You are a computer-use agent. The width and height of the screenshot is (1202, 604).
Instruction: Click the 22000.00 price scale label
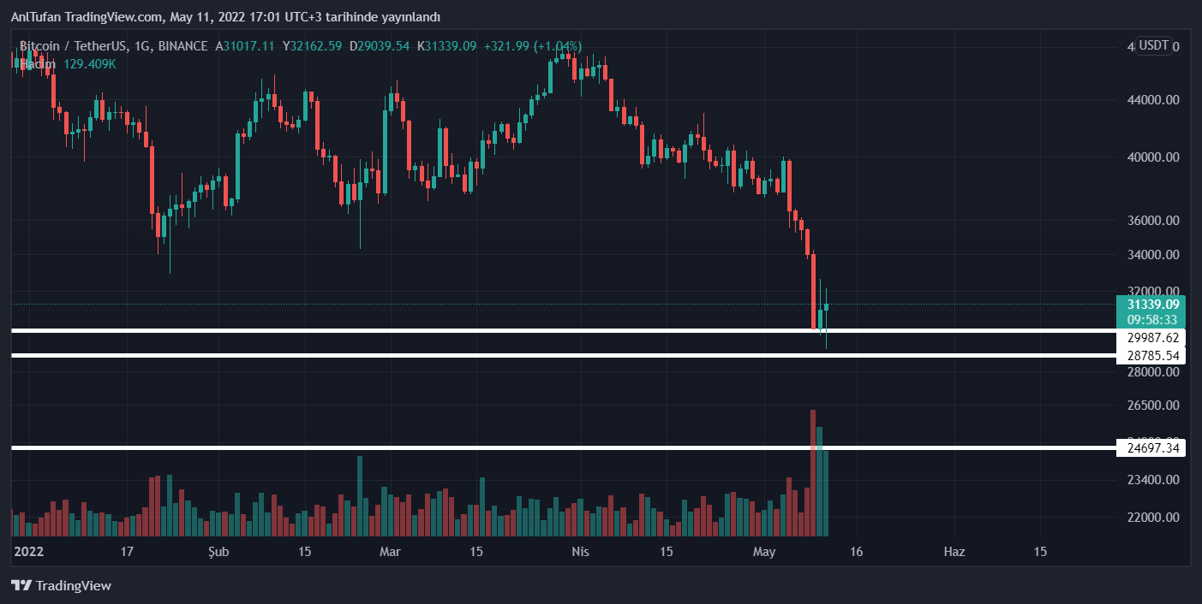(x=1153, y=518)
